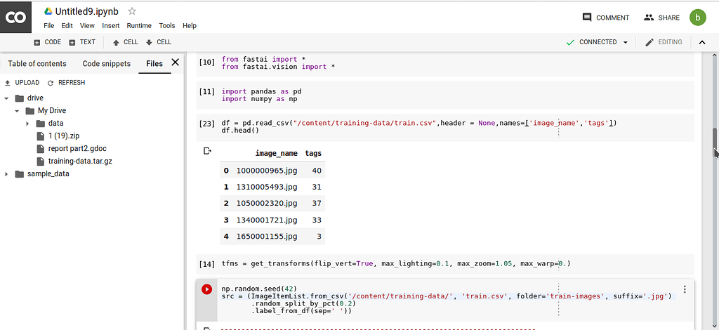This screenshot has width=719, height=330.
Task: Collapse the header with chevron up icon
Action: pyautogui.click(x=701, y=42)
